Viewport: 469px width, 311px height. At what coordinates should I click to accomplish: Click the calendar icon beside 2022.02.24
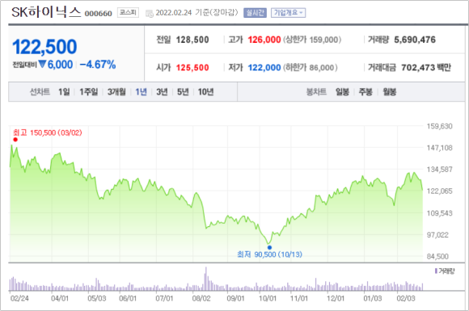[150, 14]
